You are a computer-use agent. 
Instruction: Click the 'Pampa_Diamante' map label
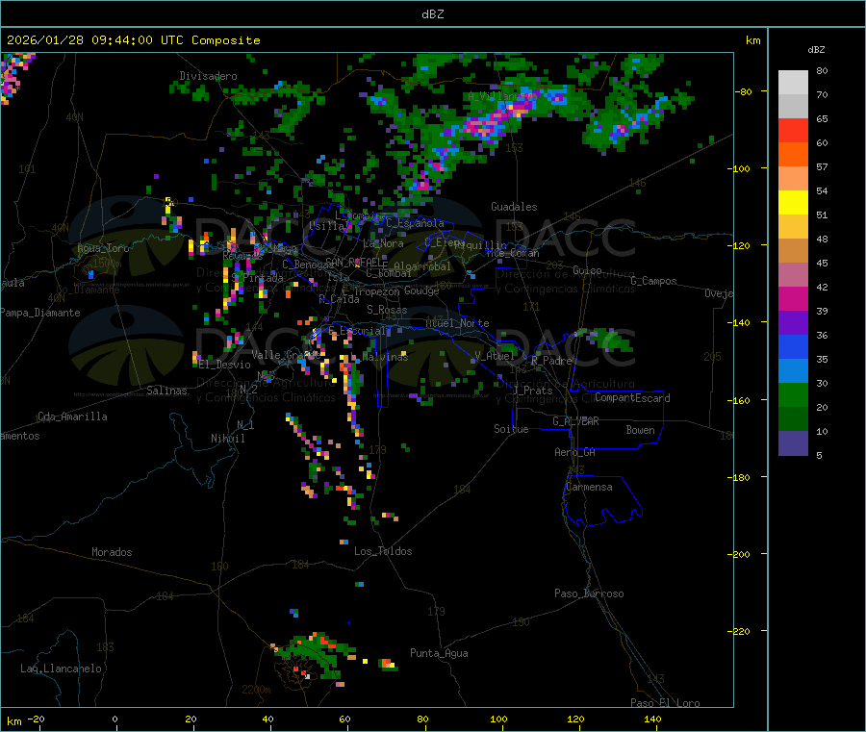click(x=39, y=313)
